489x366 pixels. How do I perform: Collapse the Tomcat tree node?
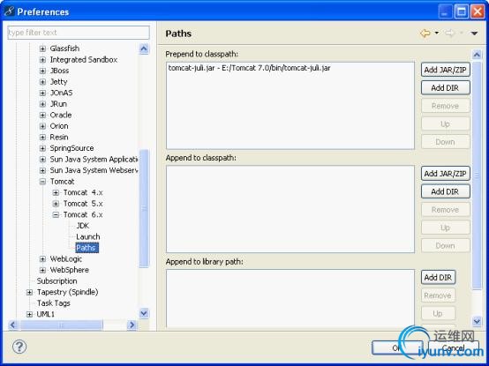[42, 182]
